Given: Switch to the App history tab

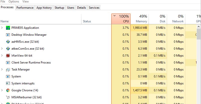Looking at the screenshot, I should click(x=44, y=8).
